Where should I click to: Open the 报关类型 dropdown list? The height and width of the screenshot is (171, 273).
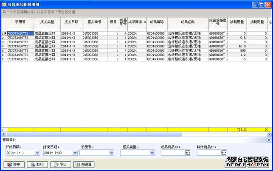152,153
